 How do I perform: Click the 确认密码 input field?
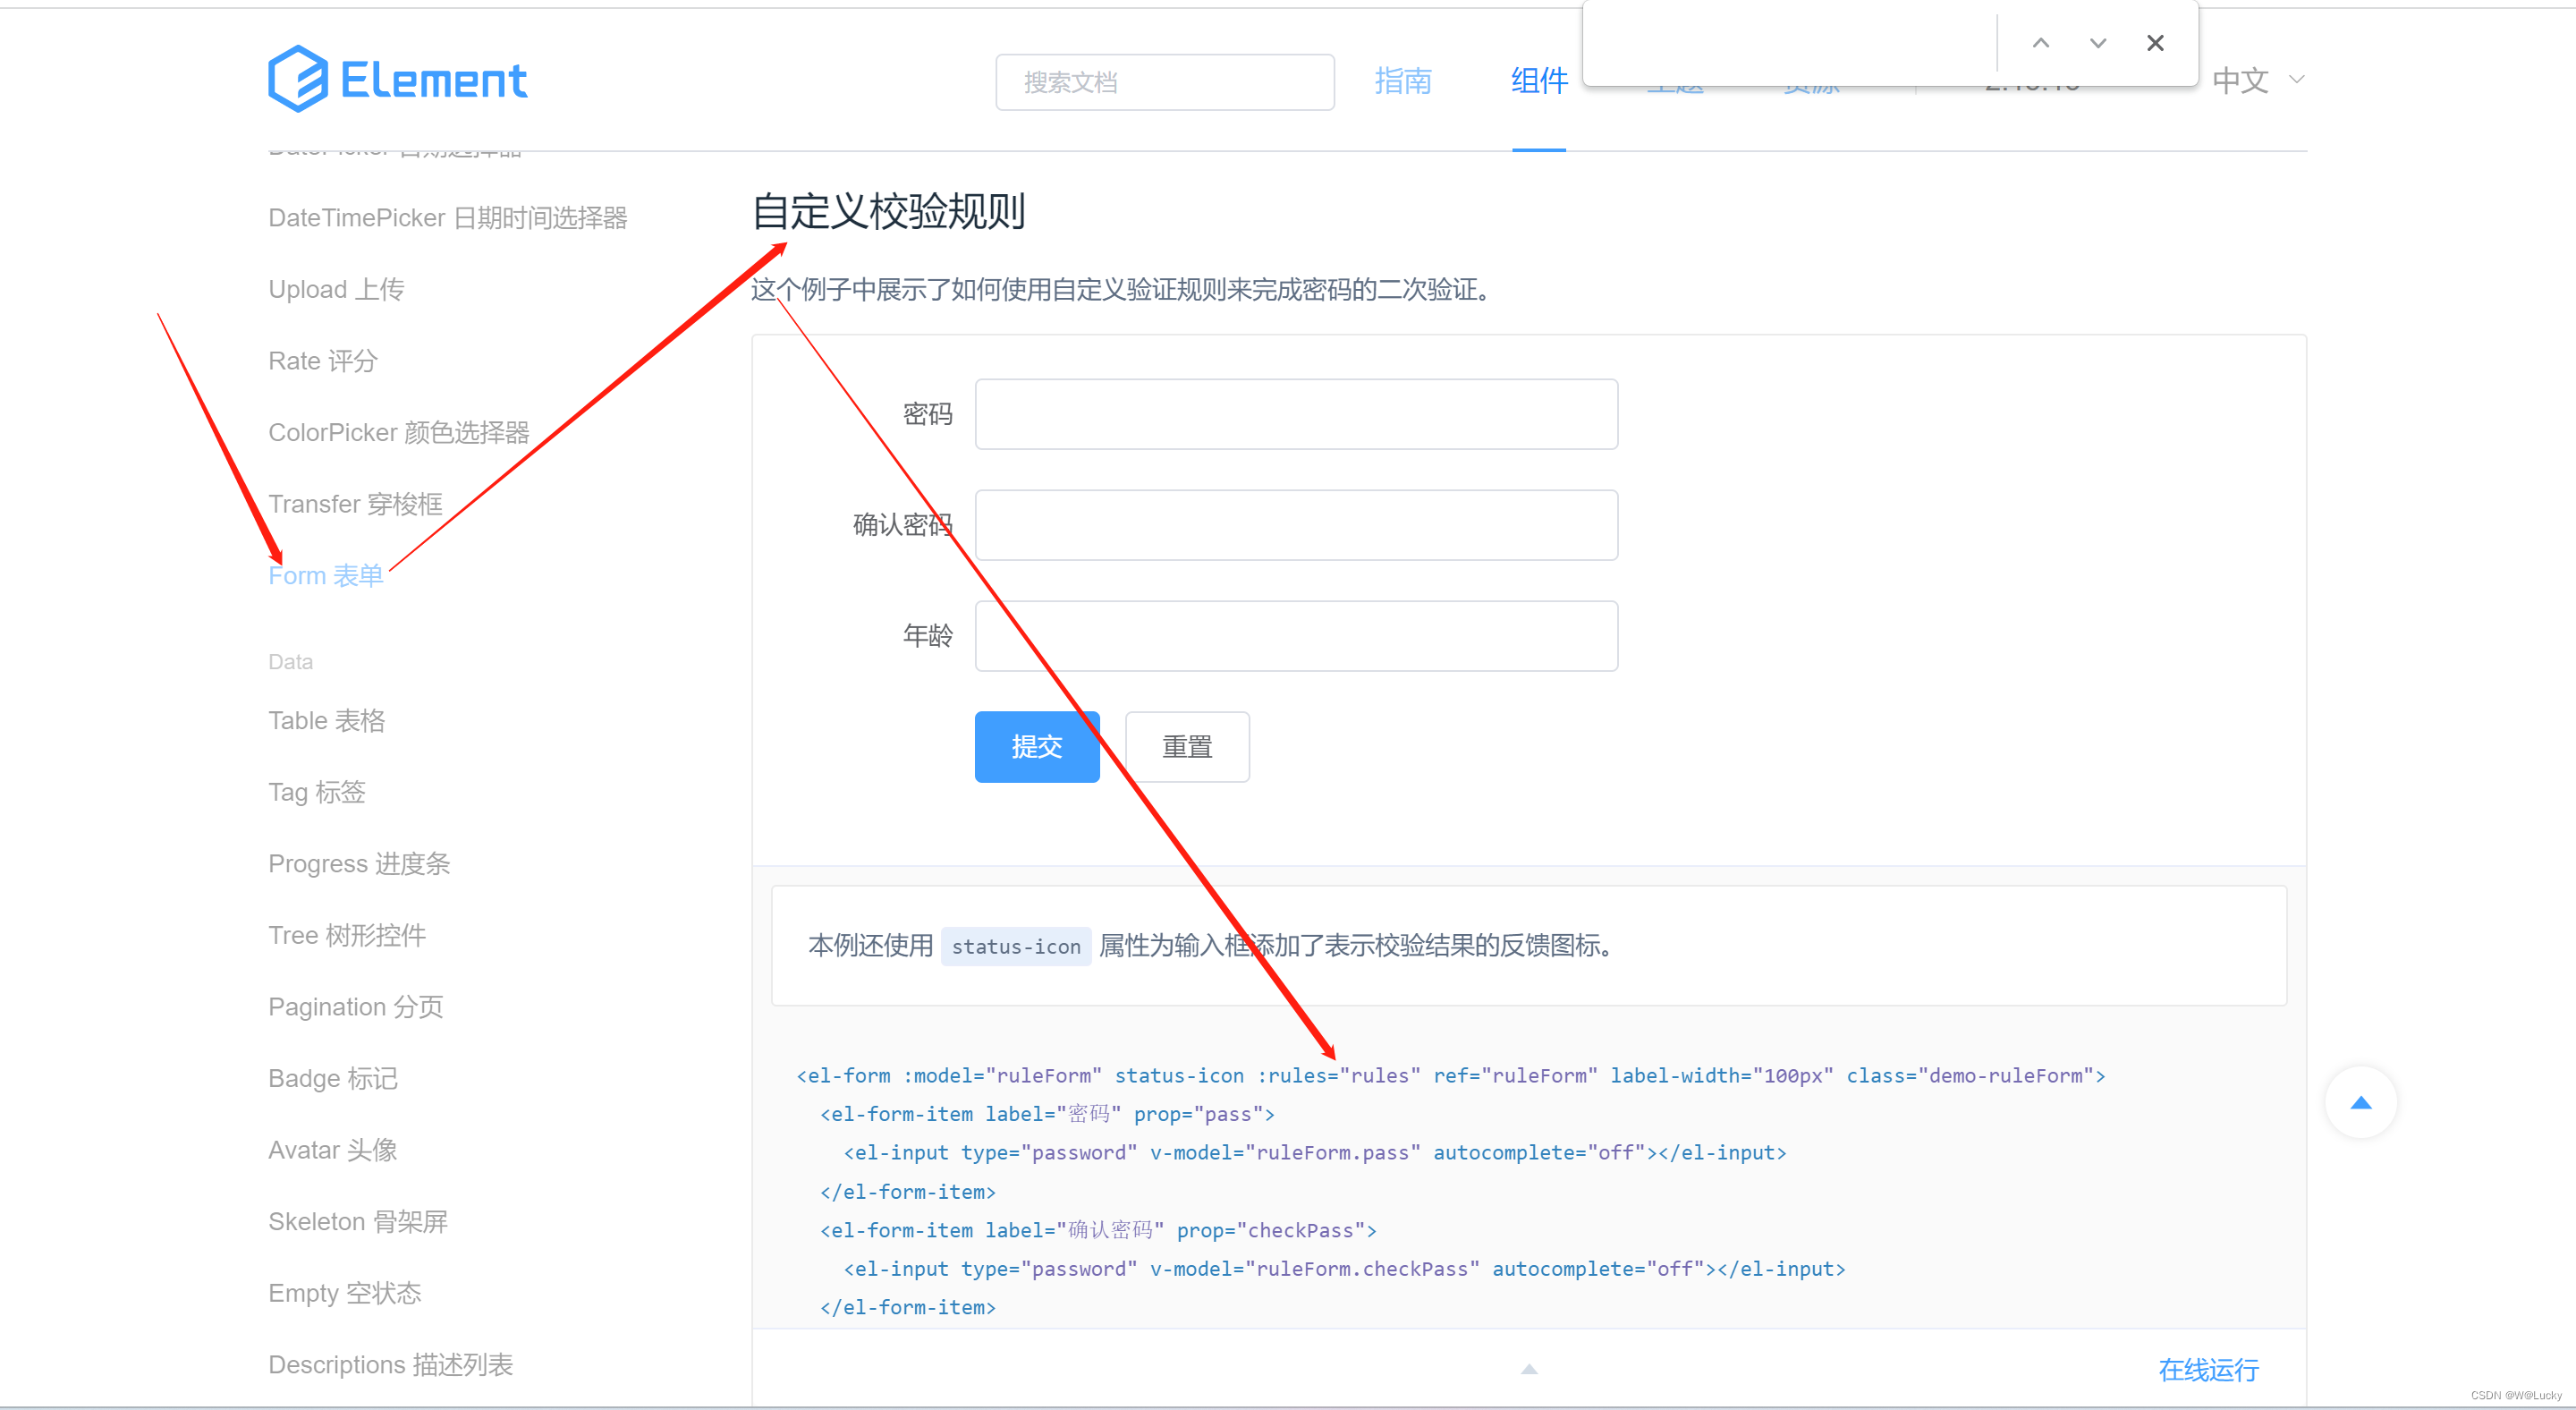(x=1295, y=525)
